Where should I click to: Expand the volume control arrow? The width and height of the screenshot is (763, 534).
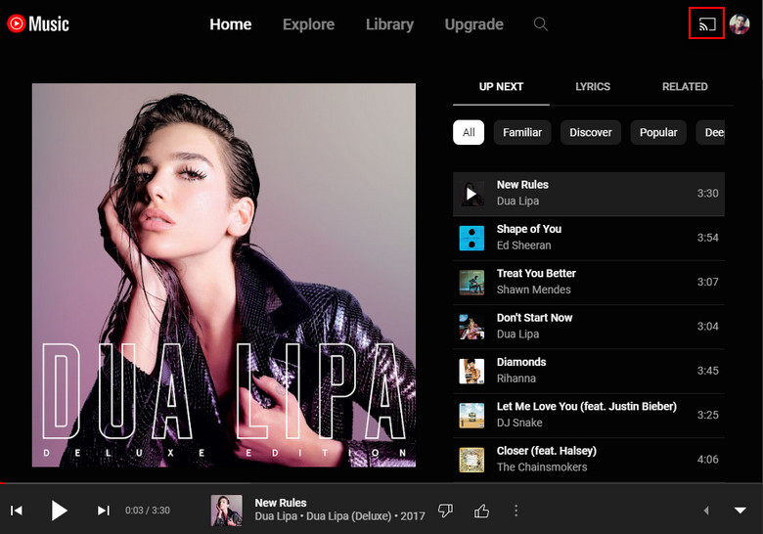pyautogui.click(x=706, y=511)
